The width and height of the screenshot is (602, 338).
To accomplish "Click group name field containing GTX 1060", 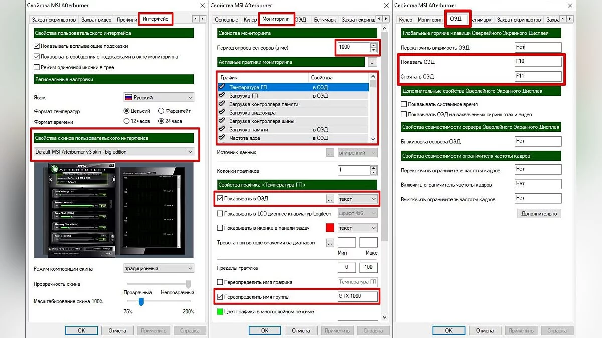I will pyautogui.click(x=357, y=296).
